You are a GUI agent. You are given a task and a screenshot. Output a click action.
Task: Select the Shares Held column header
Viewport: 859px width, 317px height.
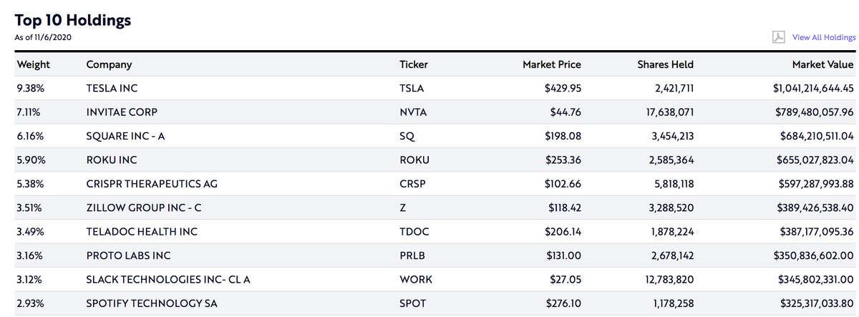(665, 64)
